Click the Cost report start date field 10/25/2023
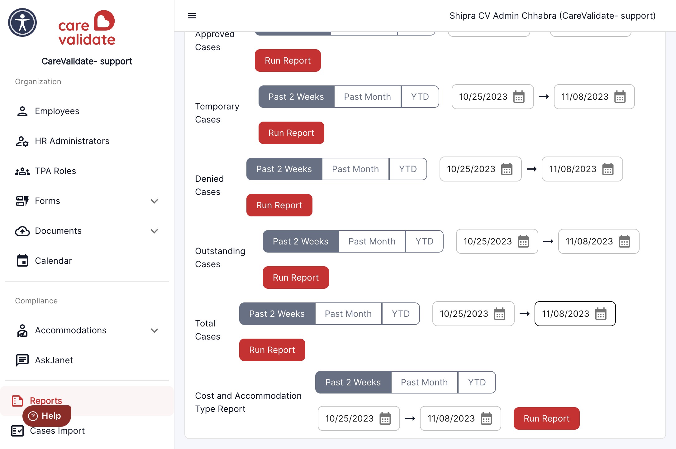The width and height of the screenshot is (676, 449). point(359,418)
